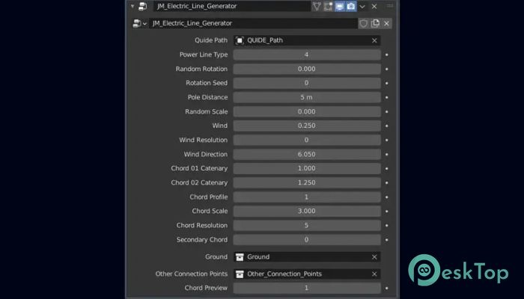
Task: Toggle attribute dot for Chord 02 Catenary
Action: [x=387, y=183]
